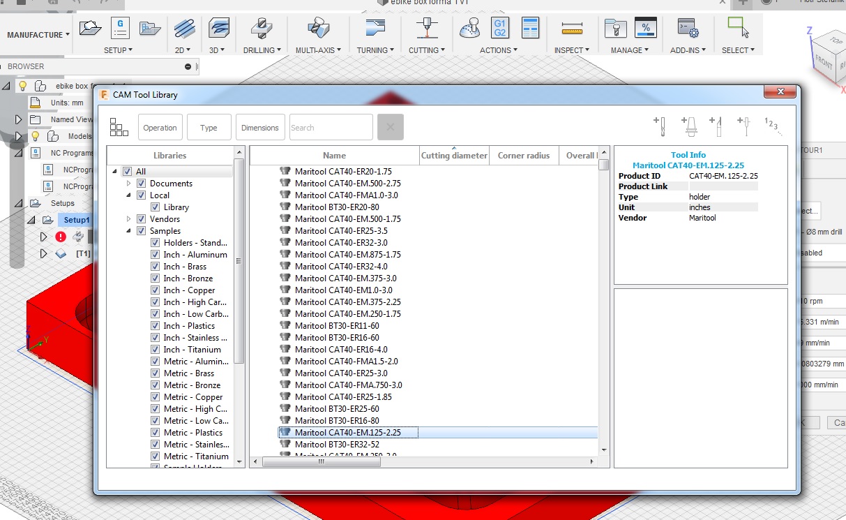Open the MANAGE menu
This screenshot has height=520, width=846.
(630, 50)
